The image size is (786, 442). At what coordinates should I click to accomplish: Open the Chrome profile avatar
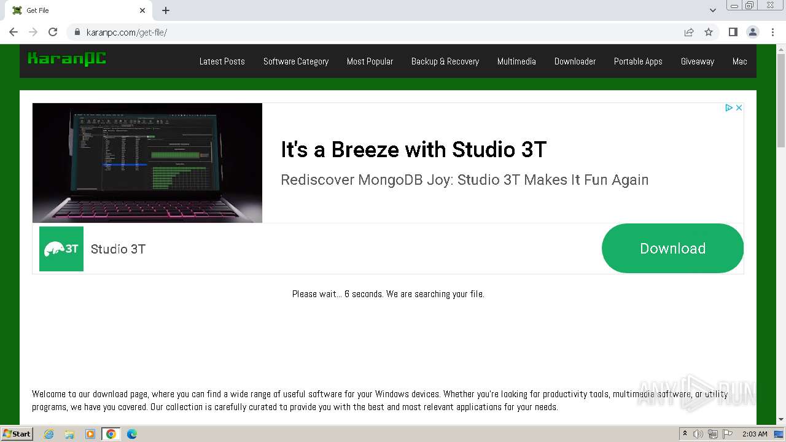click(752, 32)
